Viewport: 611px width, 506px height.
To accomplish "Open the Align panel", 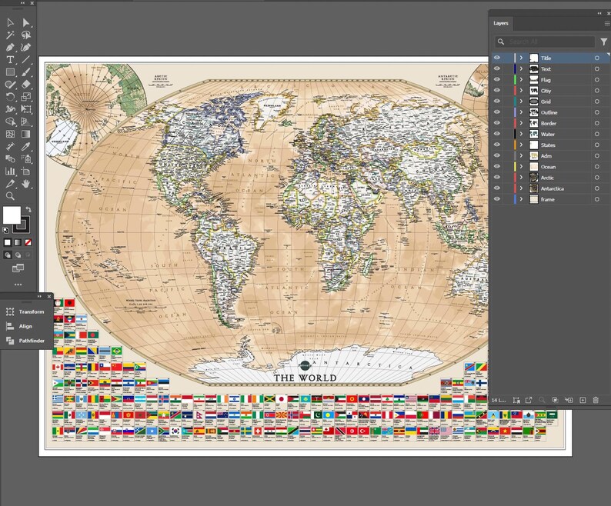I will (x=19, y=326).
